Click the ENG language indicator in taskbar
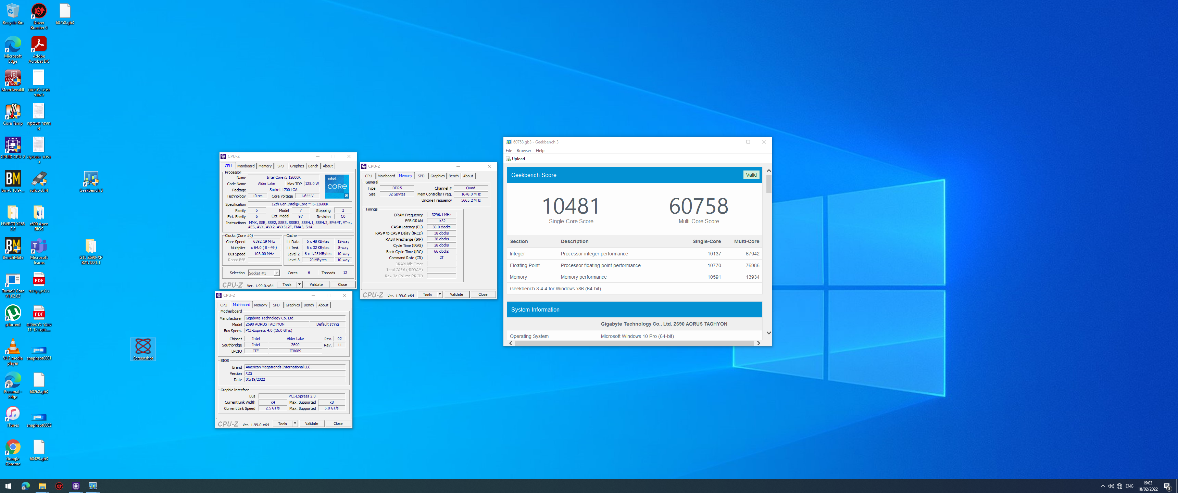Viewport: 1178px width, 493px height. point(1129,486)
